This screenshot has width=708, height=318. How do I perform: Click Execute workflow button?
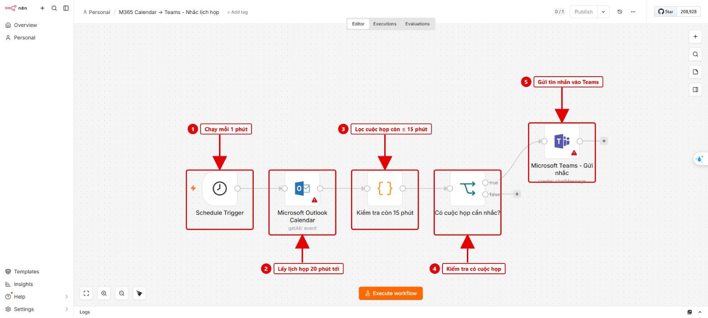coord(391,293)
